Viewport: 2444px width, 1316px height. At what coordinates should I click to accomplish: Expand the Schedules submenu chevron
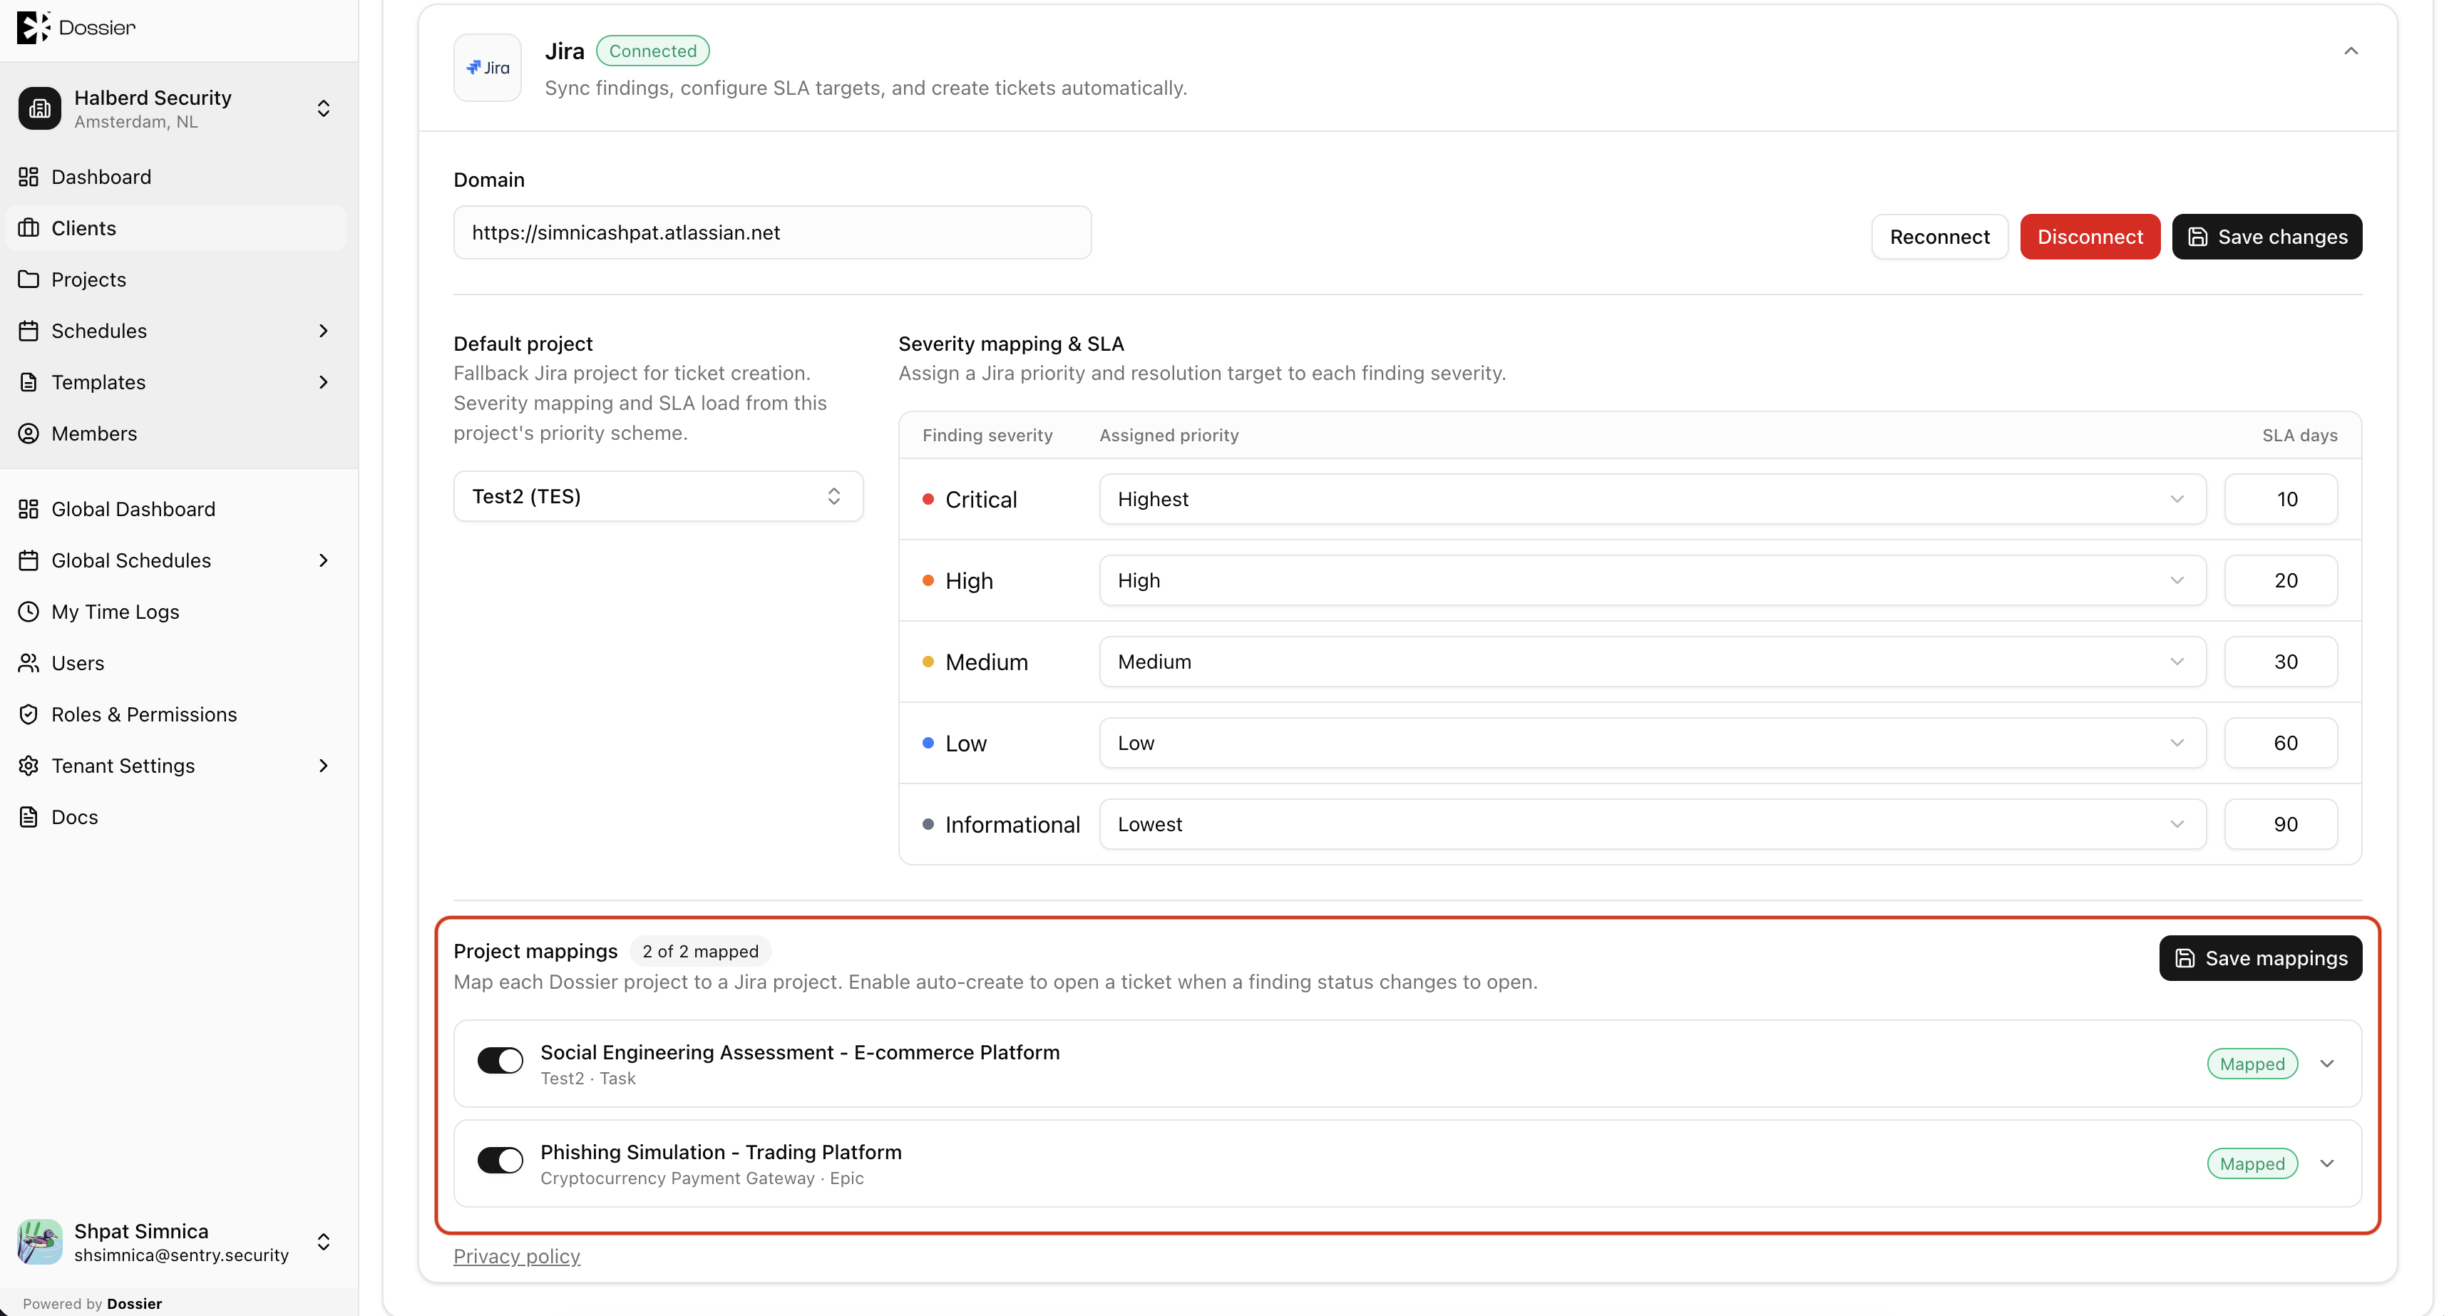tap(324, 330)
